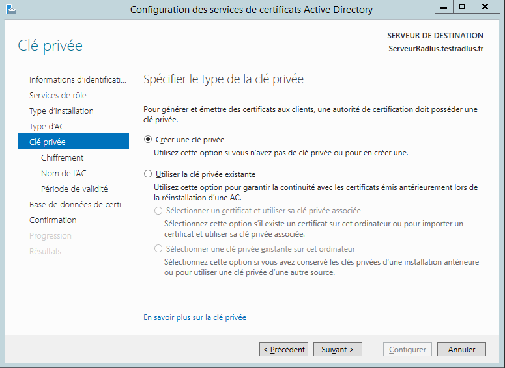Open the "Confirmation" step in sidebar
Screen dimensions: 505x368
[53, 220]
